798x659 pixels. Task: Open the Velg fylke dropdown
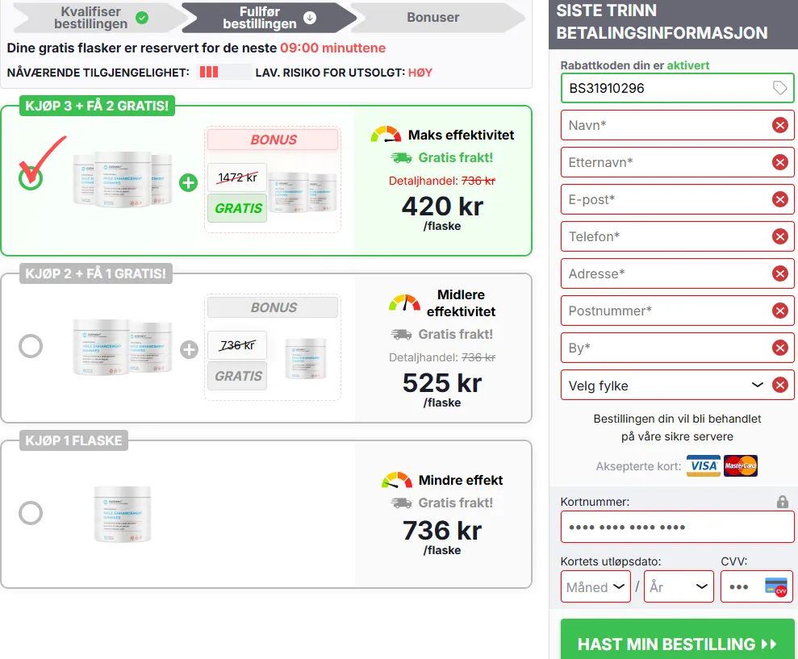click(666, 386)
